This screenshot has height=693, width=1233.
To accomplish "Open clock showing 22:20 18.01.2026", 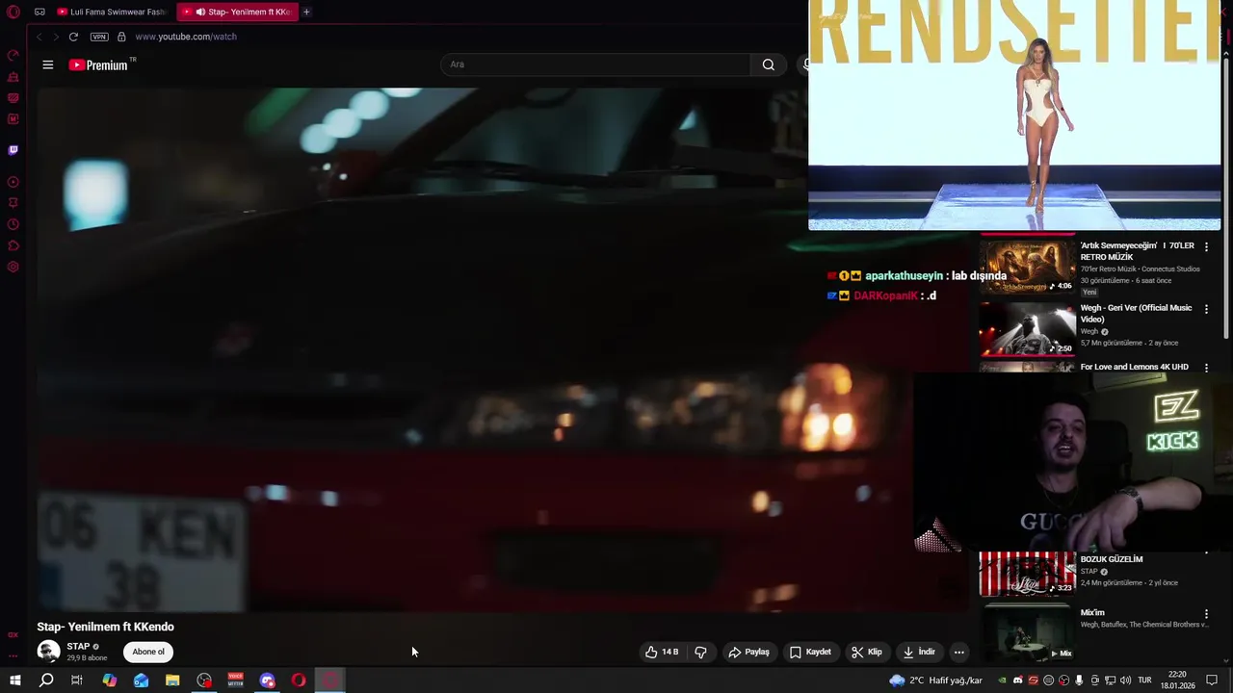I will (x=1177, y=680).
